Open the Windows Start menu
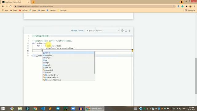This screenshot has width=197, height=111. (x=3, y=109)
